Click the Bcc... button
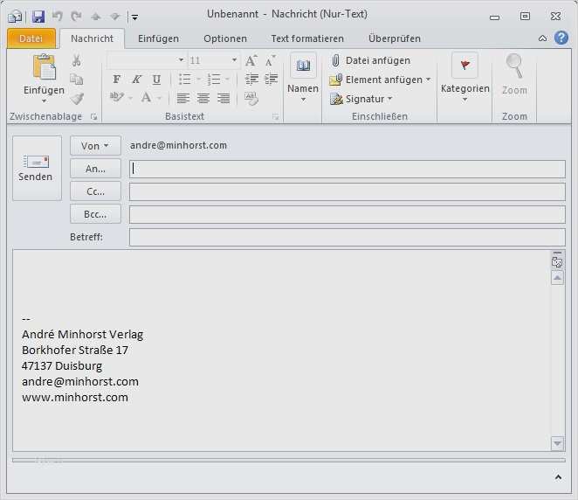578x500 pixels. click(95, 214)
